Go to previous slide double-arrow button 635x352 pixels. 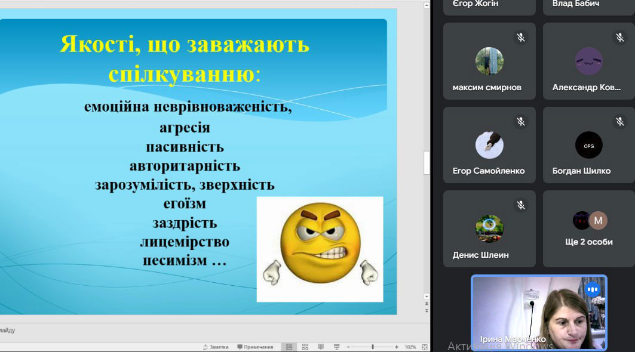point(427,304)
